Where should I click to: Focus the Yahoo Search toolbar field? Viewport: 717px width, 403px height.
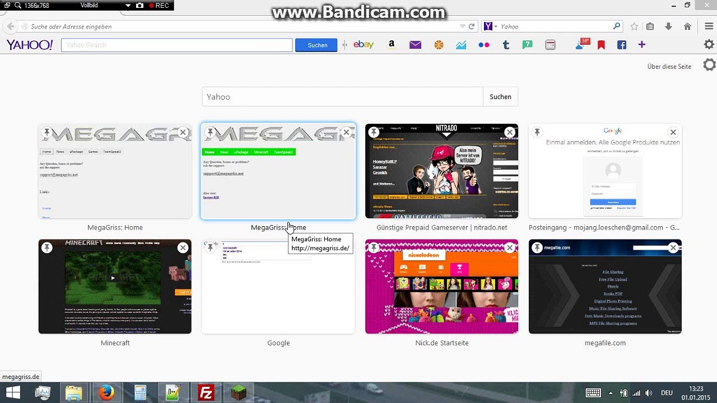(176, 45)
